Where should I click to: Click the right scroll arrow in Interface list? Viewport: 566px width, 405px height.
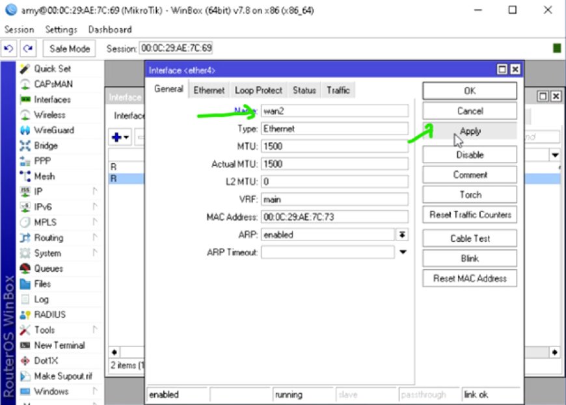555,352
